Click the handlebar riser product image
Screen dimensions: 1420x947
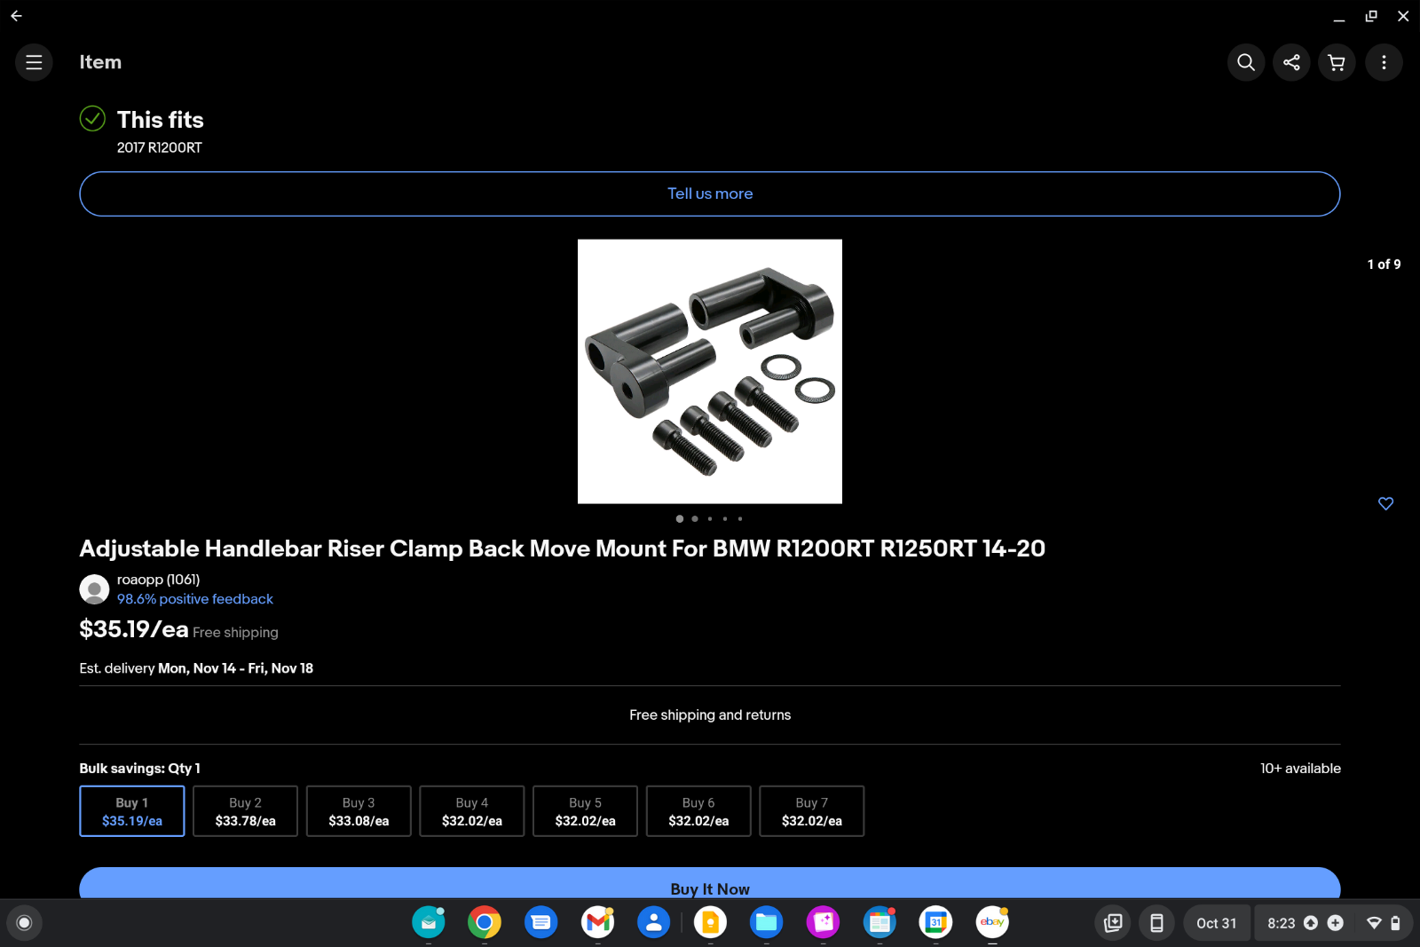[710, 371]
